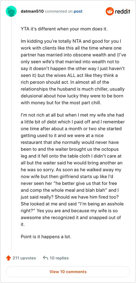
Task: Click the orange Reddit alien logo
Action: (109, 11)
